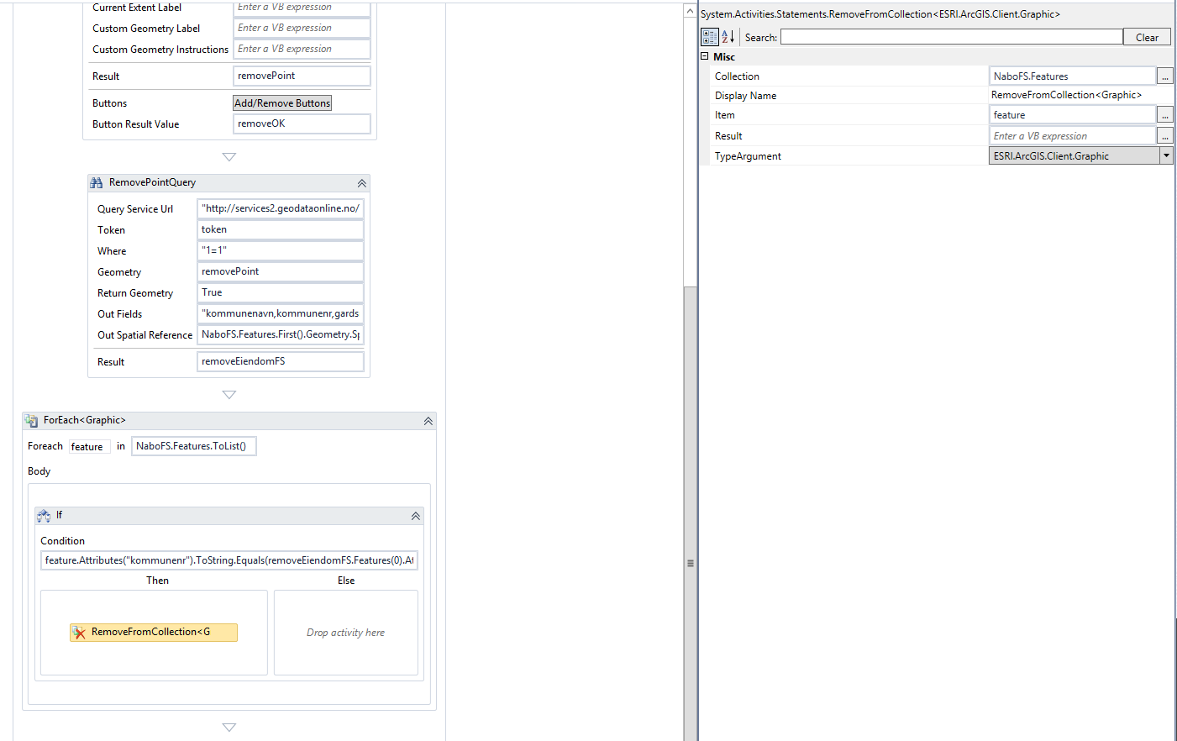Viewport: 1177px width, 741px height.
Task: Edit the Geometry removePoint field
Action: pos(281,271)
